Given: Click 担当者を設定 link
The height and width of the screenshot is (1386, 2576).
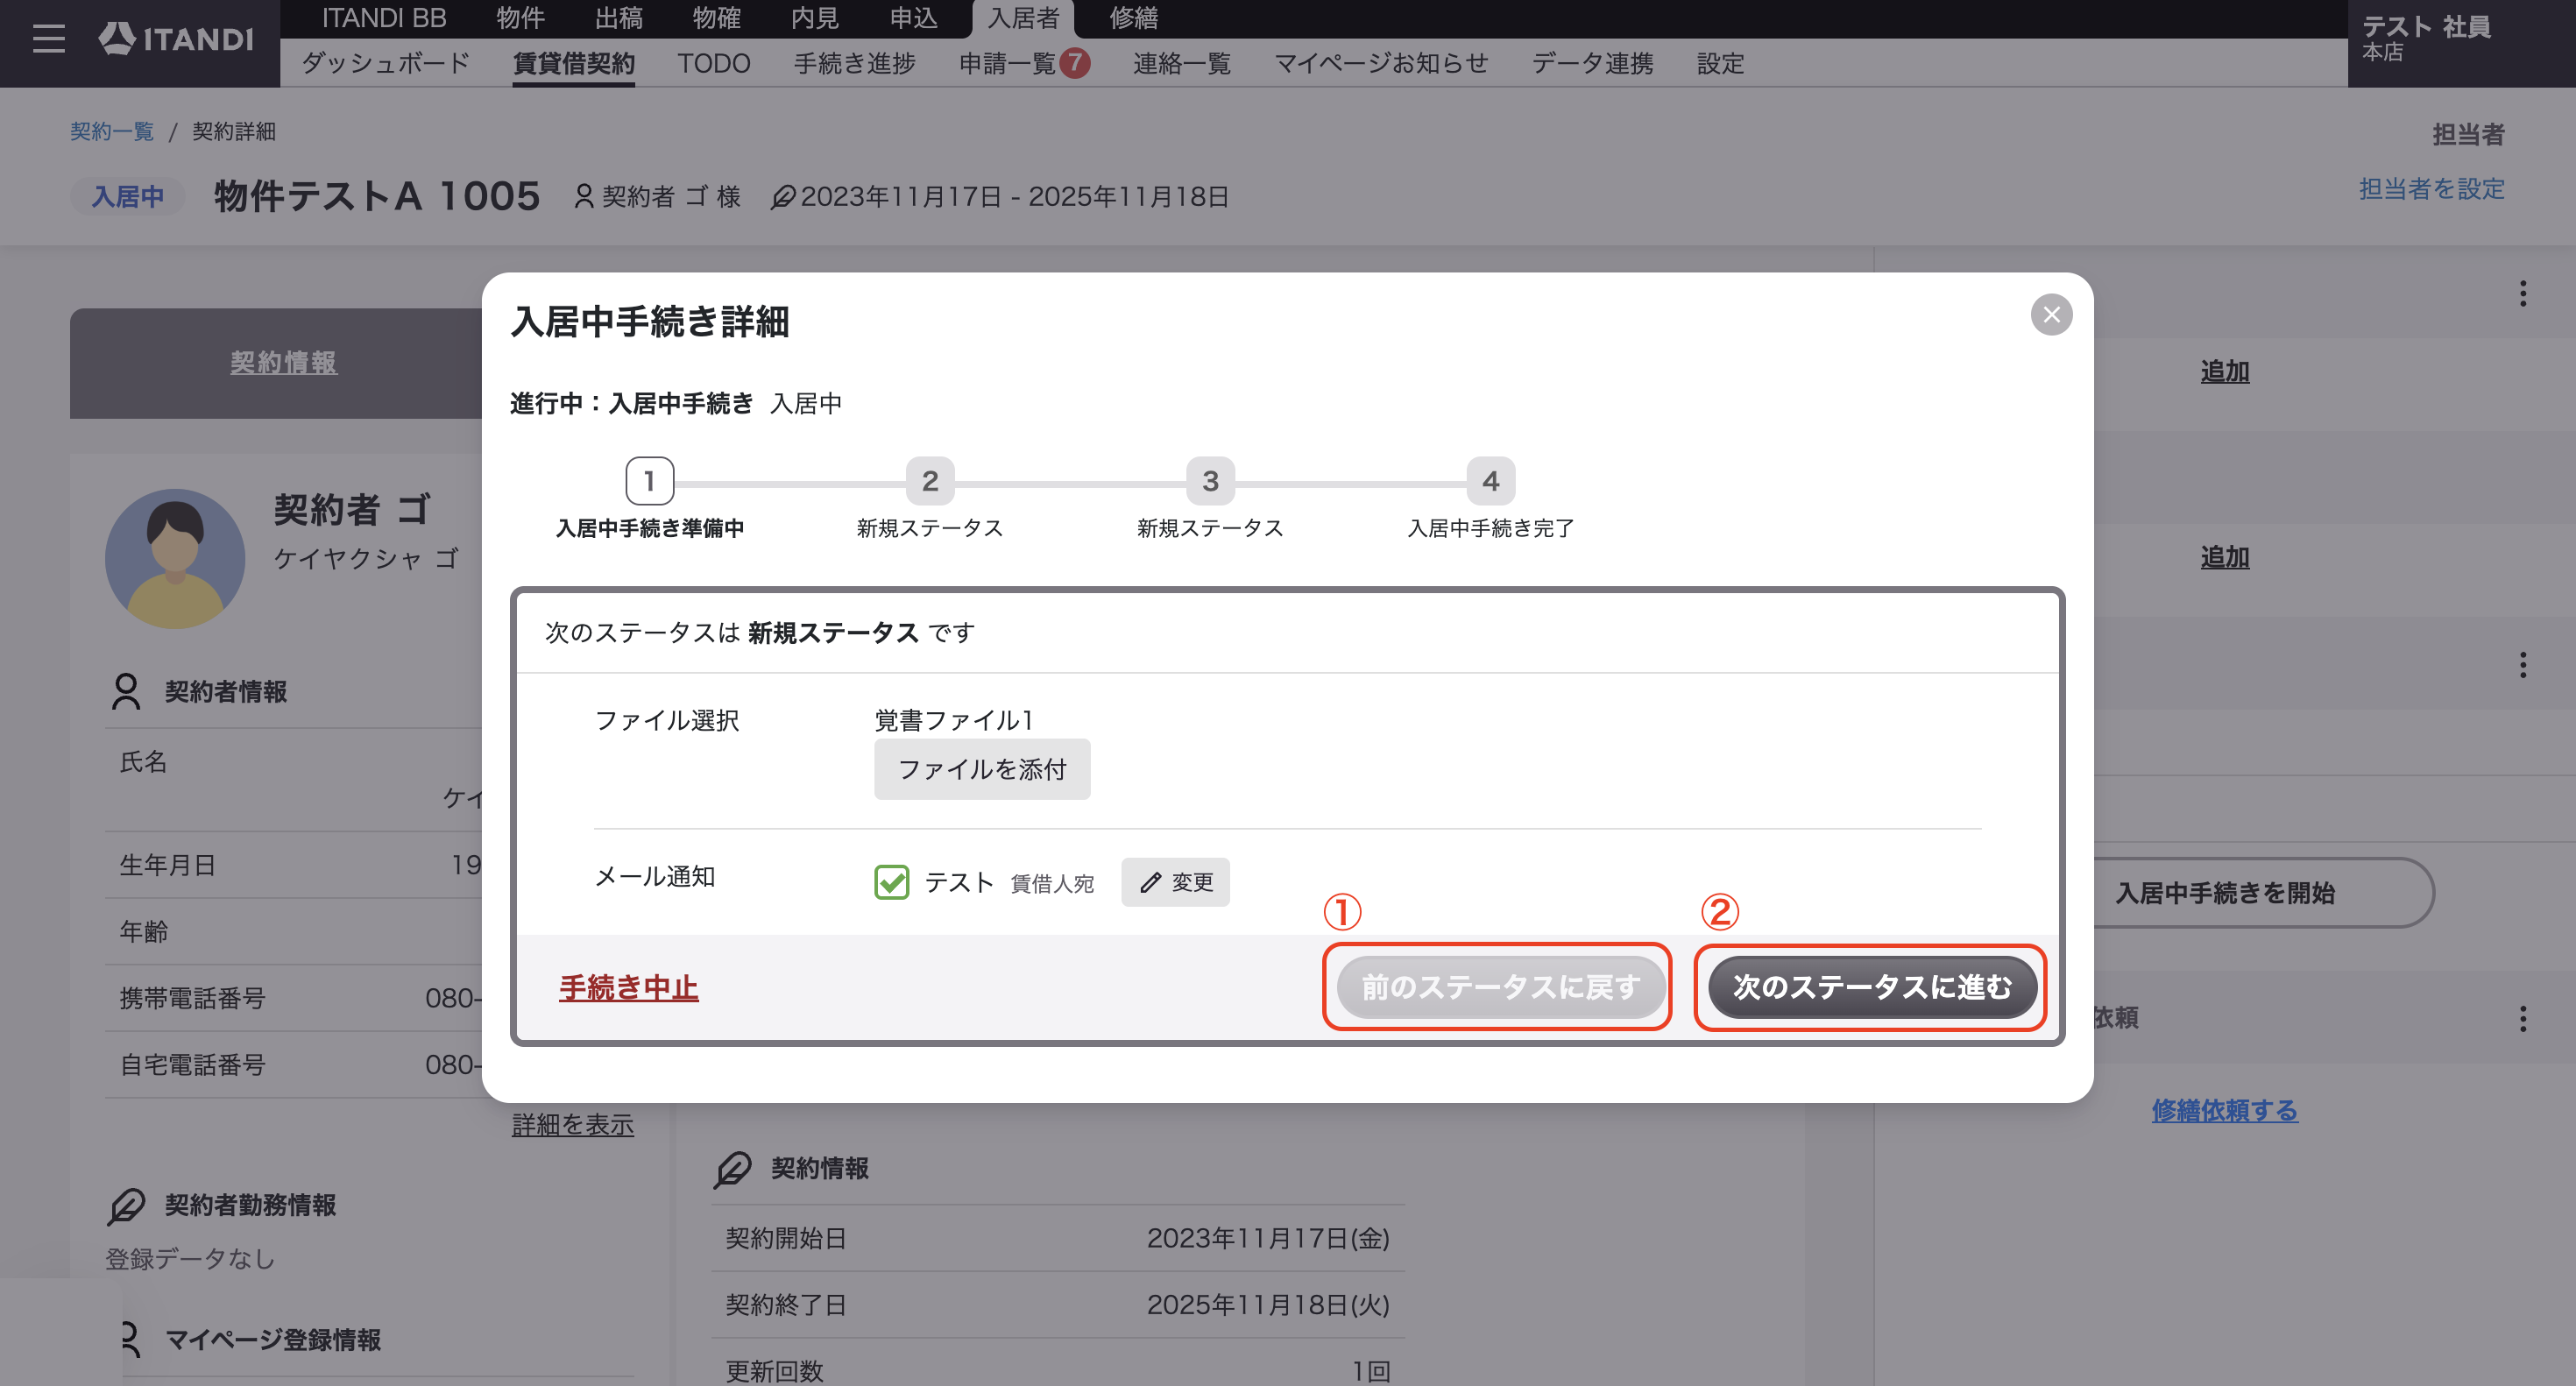Looking at the screenshot, I should (2431, 188).
